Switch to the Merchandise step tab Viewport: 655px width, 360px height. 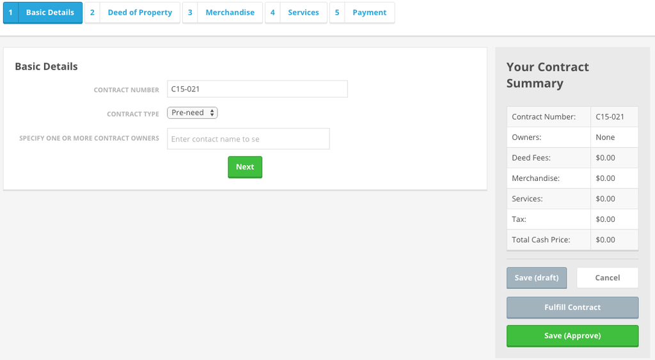[x=223, y=13]
